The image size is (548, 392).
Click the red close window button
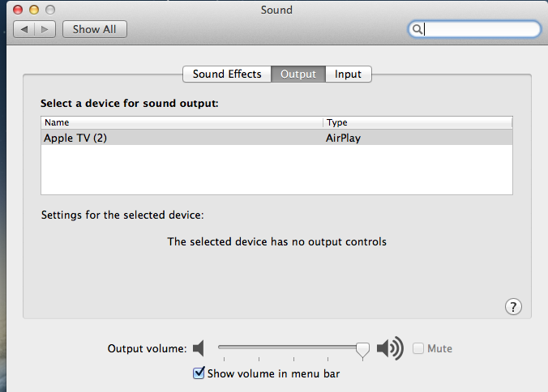pos(19,10)
